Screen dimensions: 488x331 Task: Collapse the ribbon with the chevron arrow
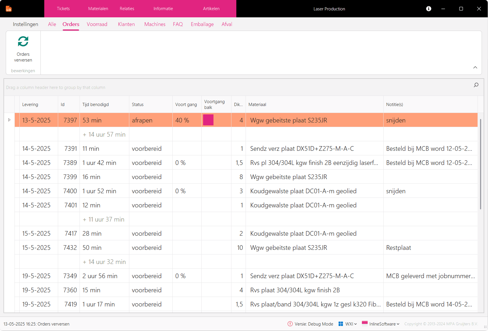point(475,67)
